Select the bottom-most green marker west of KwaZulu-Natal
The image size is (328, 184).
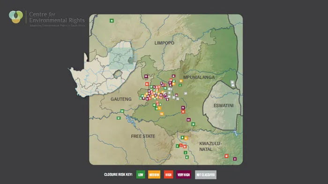pos(187,157)
